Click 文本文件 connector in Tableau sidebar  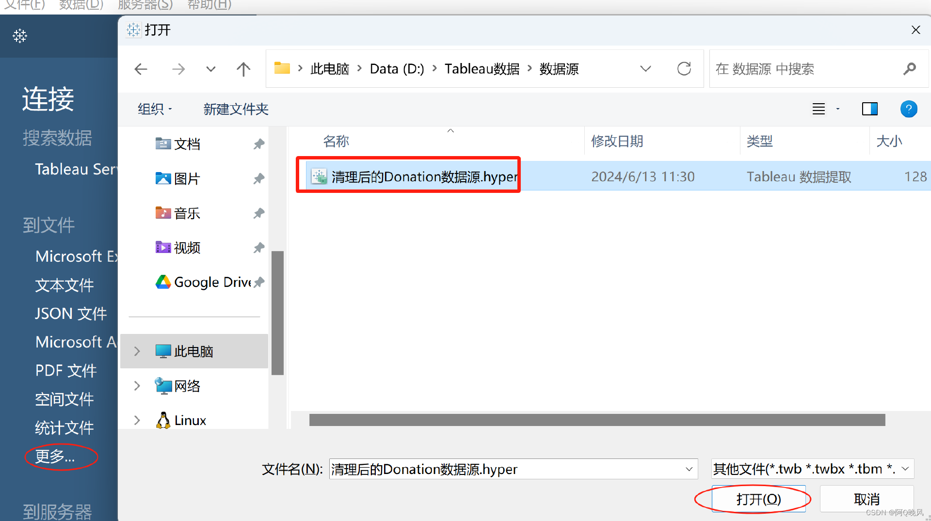[x=64, y=285]
